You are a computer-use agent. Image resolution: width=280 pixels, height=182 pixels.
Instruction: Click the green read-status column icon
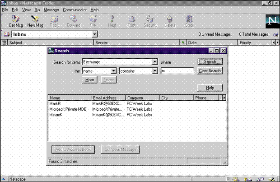(x=183, y=42)
